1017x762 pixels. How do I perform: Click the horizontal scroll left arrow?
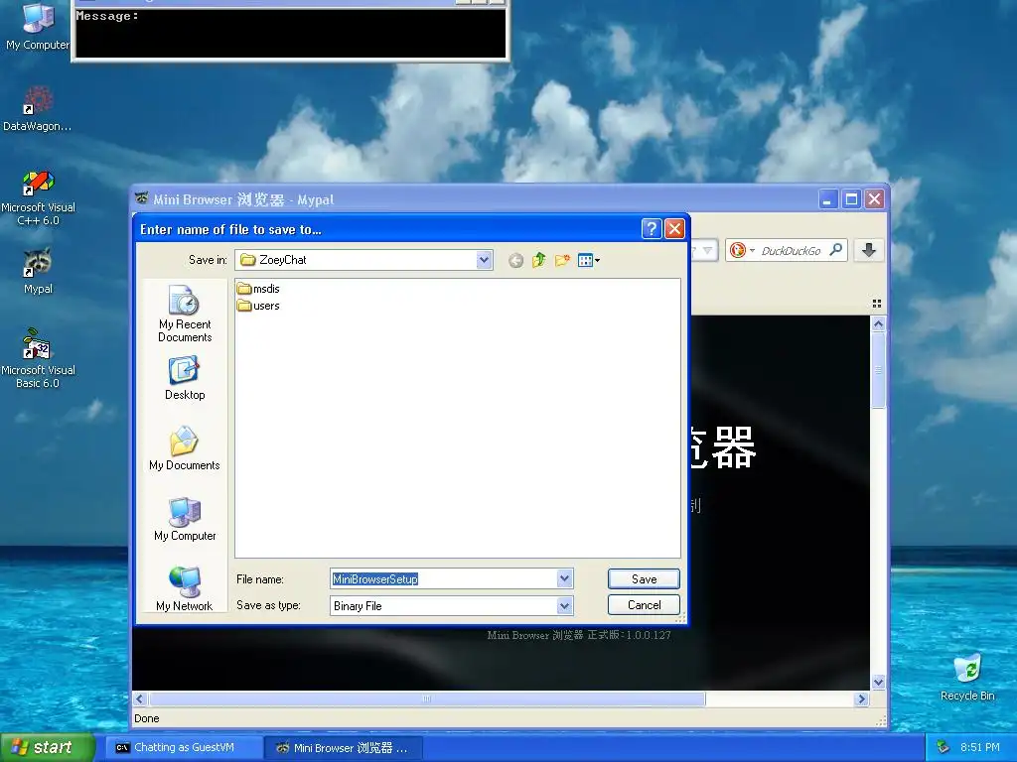140,699
